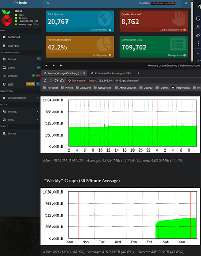This screenshot has width=201, height=256.
Task: Open the Pihole bookmarks folder
Action: click(x=67, y=88)
